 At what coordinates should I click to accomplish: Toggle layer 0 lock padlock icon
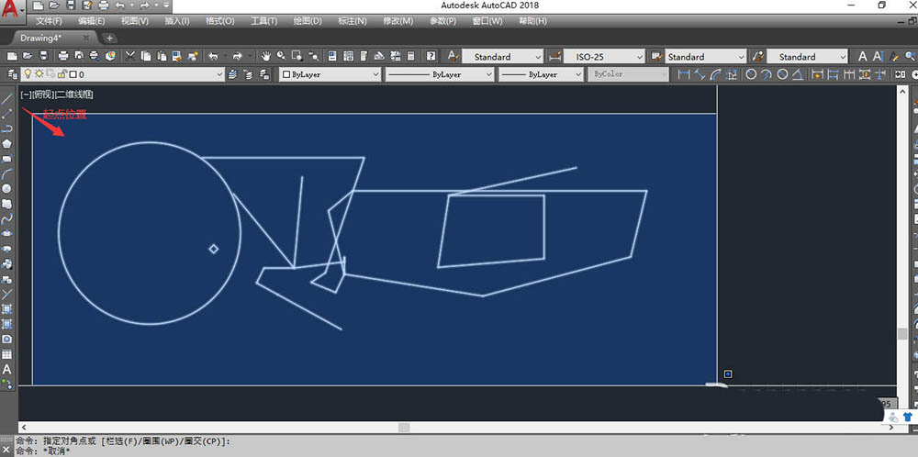tap(62, 74)
